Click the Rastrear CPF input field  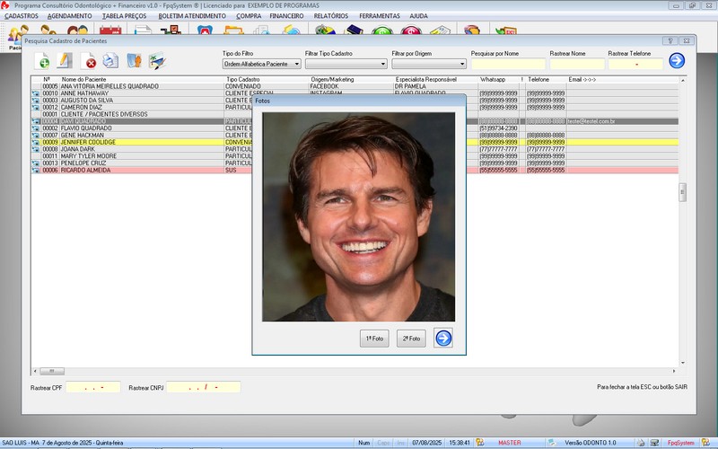[x=93, y=387]
